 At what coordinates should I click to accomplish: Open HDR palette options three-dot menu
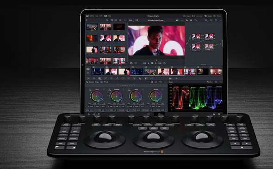(x=165, y=82)
